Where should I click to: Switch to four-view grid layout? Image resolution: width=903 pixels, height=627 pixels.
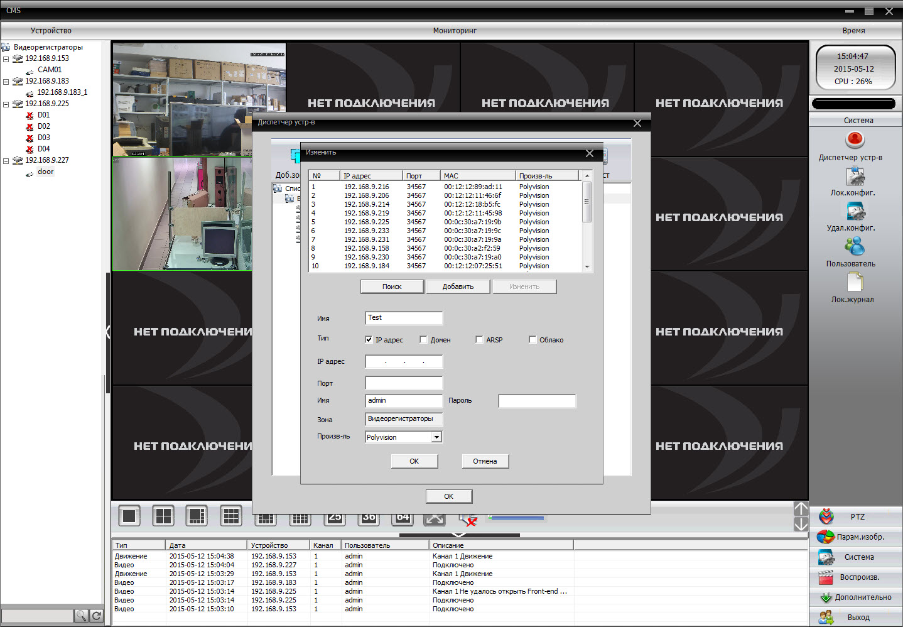[x=163, y=516]
